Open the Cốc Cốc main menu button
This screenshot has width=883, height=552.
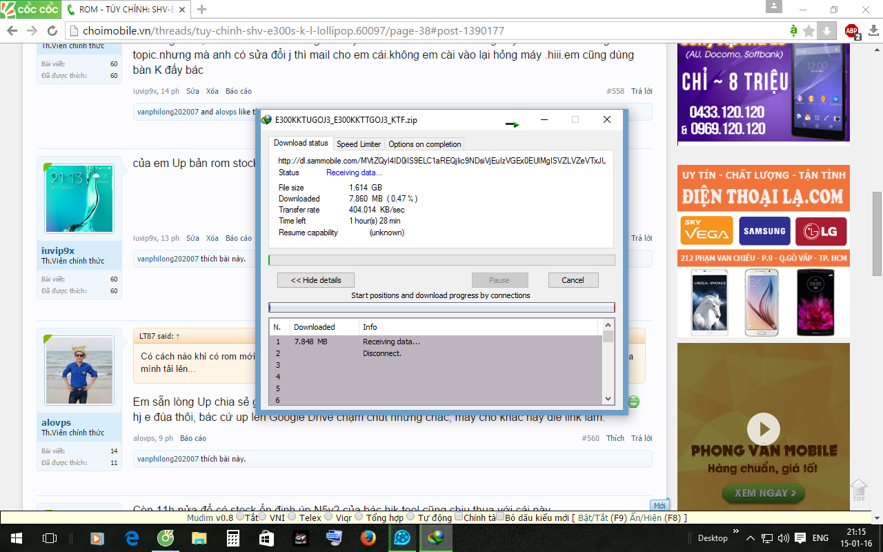click(30, 10)
